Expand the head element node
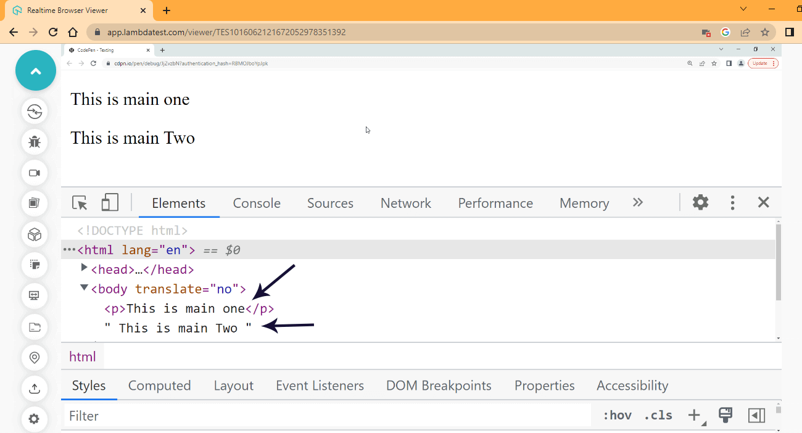Screen dimensions: 802x433 85,268
